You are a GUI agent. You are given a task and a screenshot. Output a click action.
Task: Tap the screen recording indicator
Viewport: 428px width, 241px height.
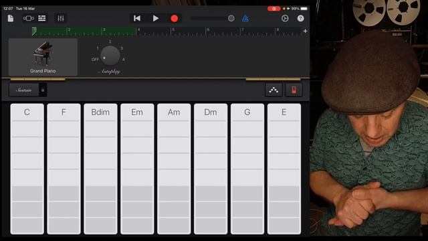pyautogui.click(x=274, y=9)
